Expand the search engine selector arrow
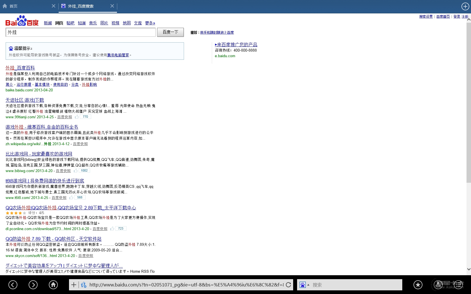This screenshot has height=294, width=471. [308, 285]
